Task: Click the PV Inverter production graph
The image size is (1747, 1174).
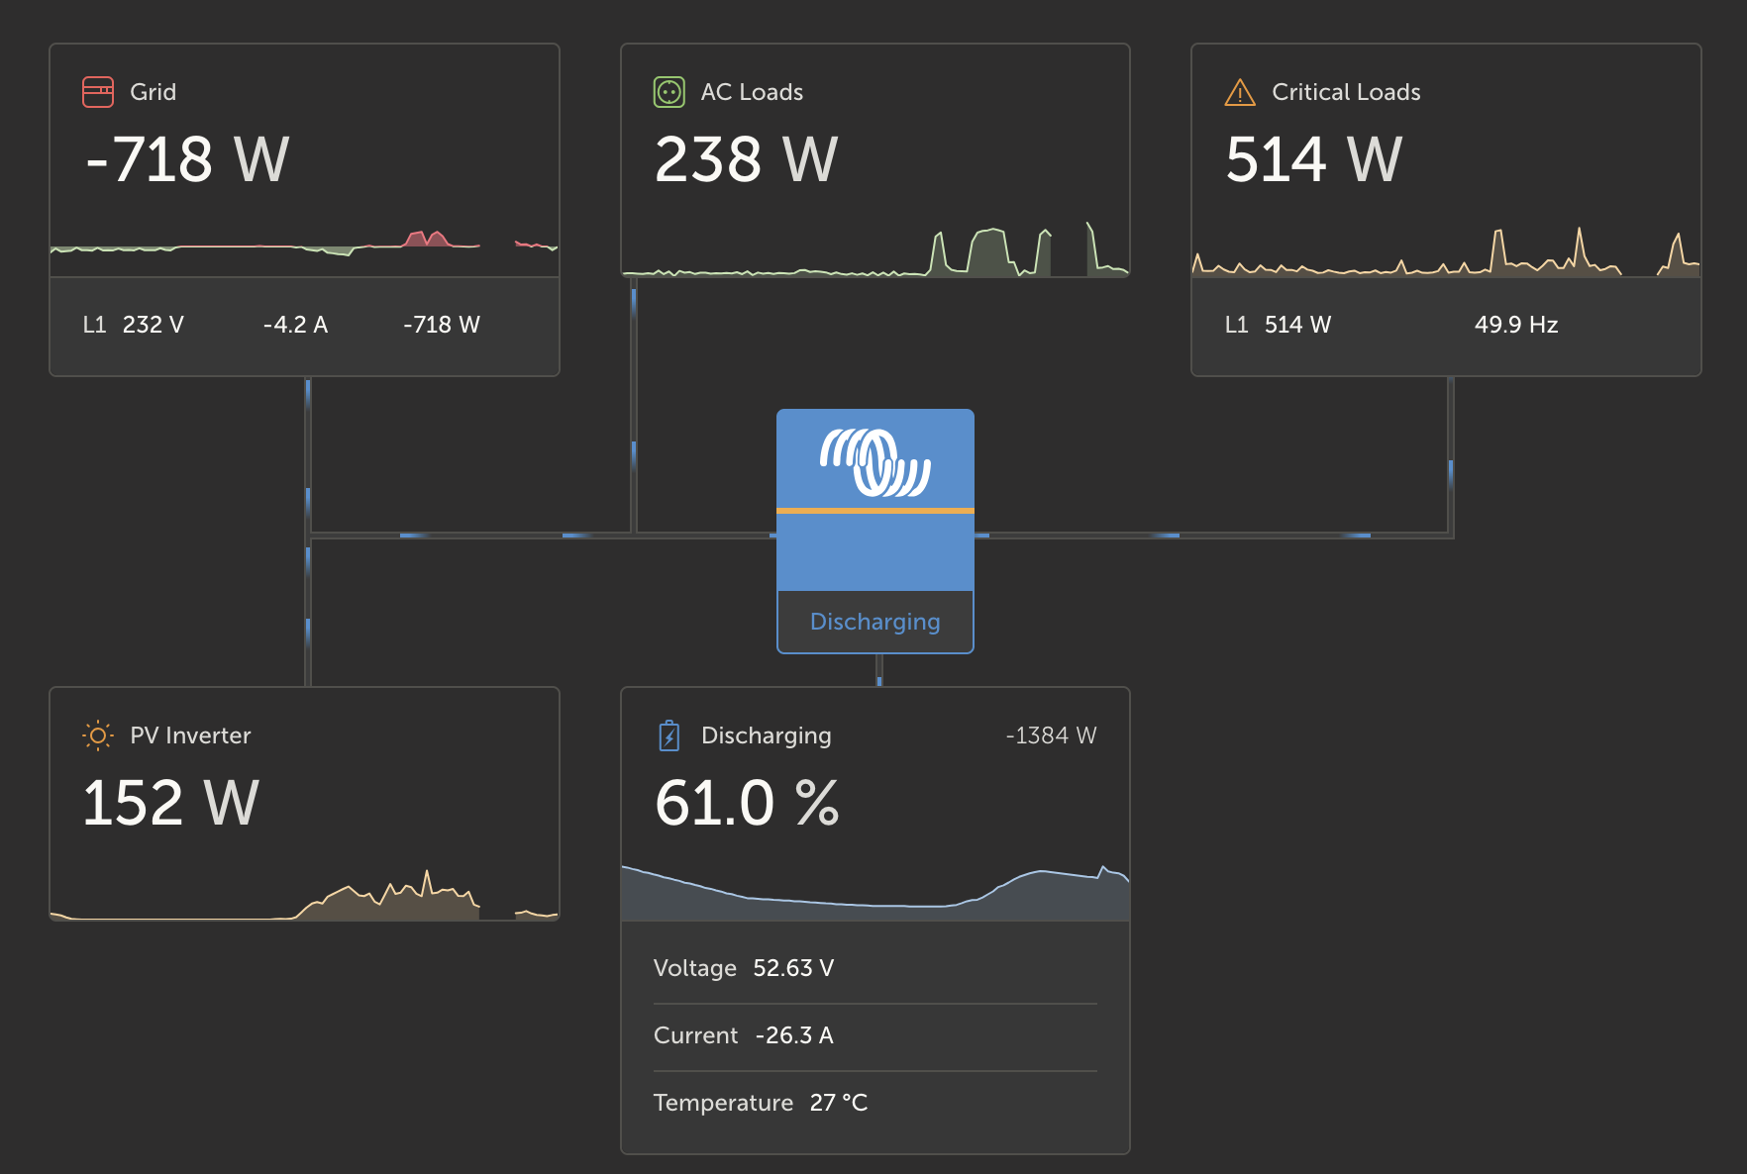Action: point(304,895)
